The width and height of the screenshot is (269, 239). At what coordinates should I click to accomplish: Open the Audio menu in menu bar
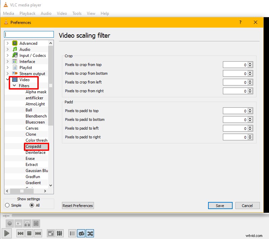click(46, 13)
